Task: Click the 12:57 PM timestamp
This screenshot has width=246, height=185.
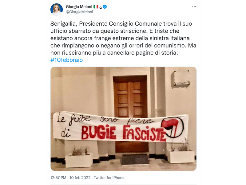Action: pyautogui.click(x=58, y=178)
